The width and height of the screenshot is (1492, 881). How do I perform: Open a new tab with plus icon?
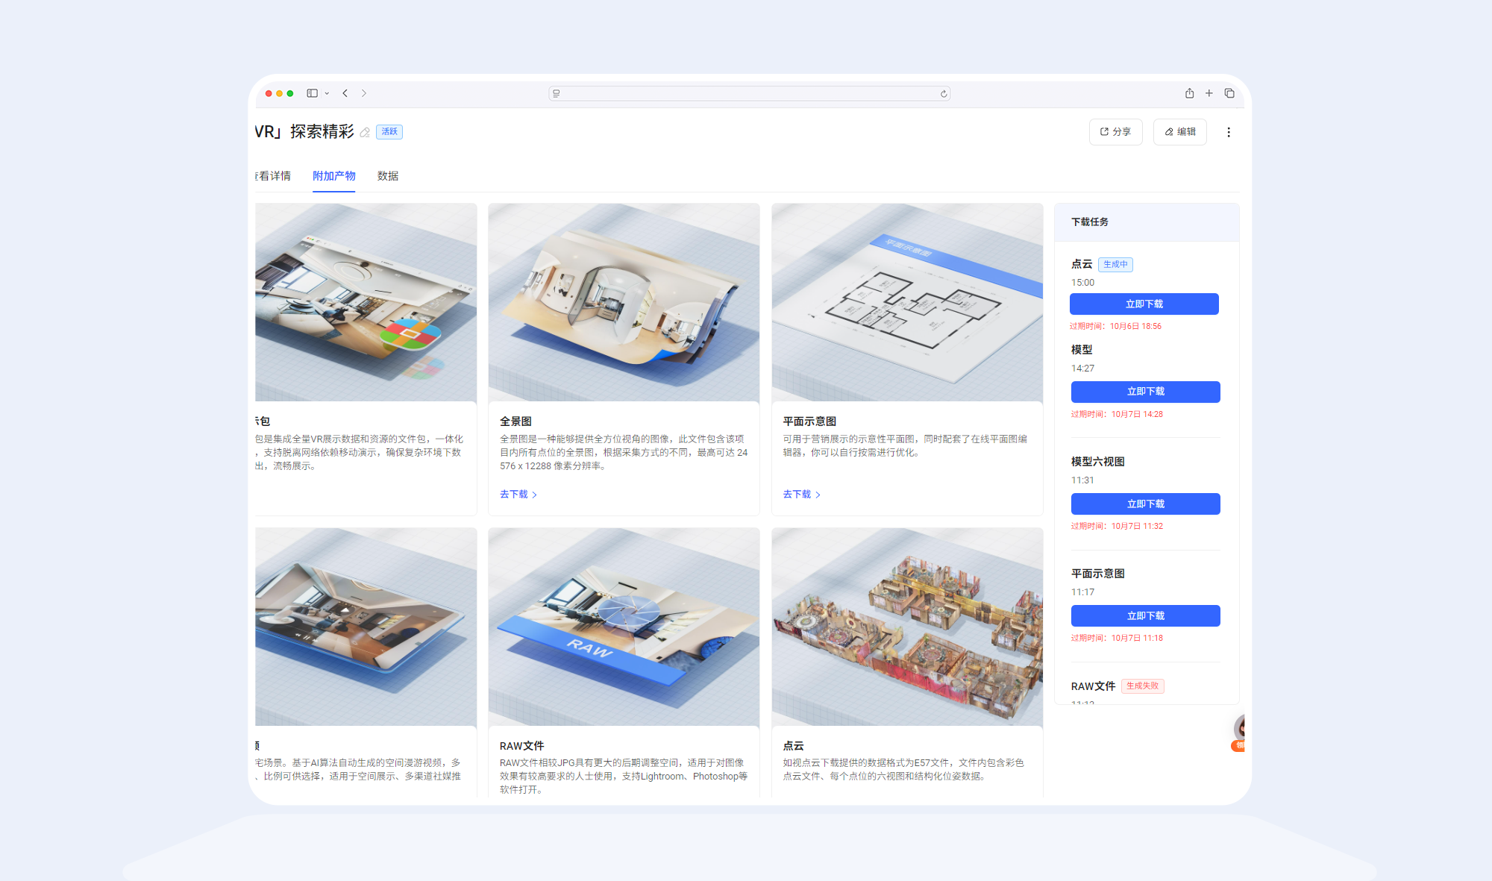click(1209, 93)
